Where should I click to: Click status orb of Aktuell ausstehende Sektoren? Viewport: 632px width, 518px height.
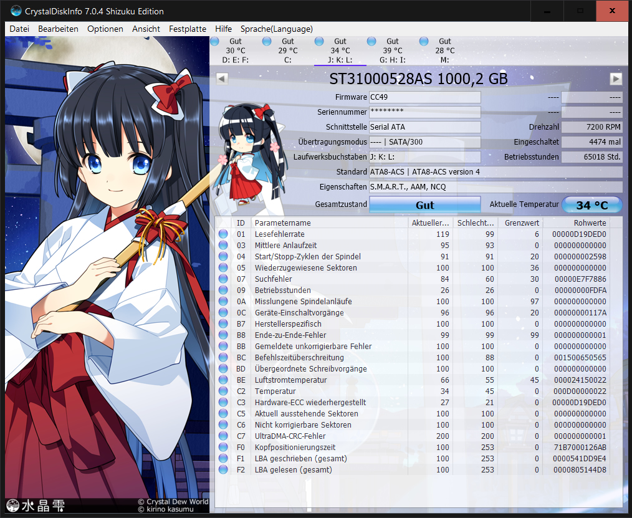[223, 414]
